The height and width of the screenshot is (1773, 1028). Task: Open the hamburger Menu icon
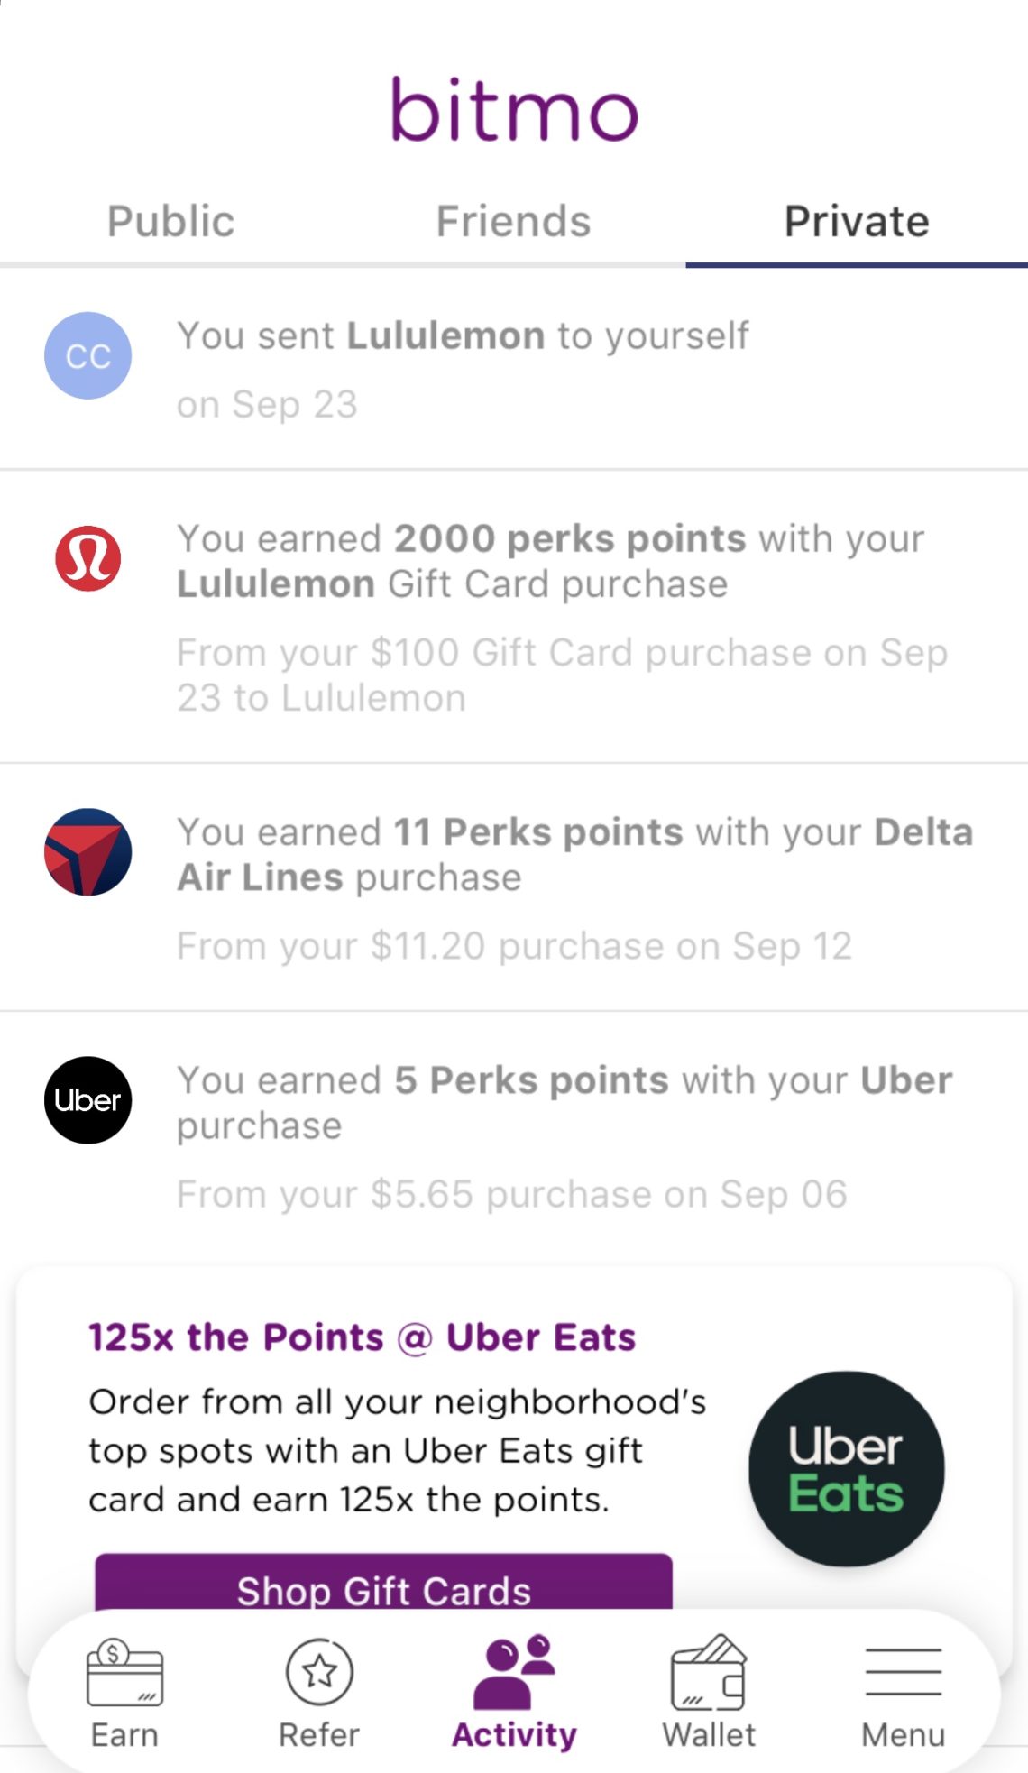pos(903,1672)
